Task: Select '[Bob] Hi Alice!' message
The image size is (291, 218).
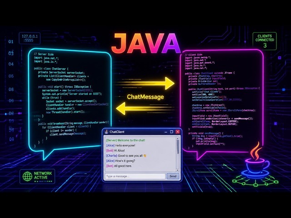Action: point(115,150)
